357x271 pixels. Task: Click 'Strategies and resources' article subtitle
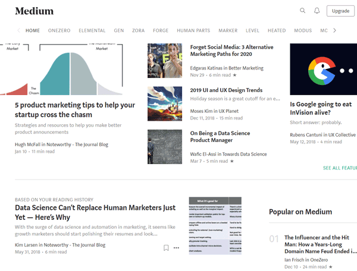coord(68,129)
